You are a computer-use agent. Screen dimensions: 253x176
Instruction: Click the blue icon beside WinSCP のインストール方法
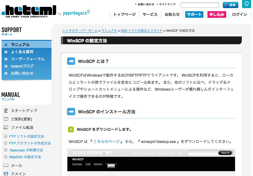coord(71,112)
